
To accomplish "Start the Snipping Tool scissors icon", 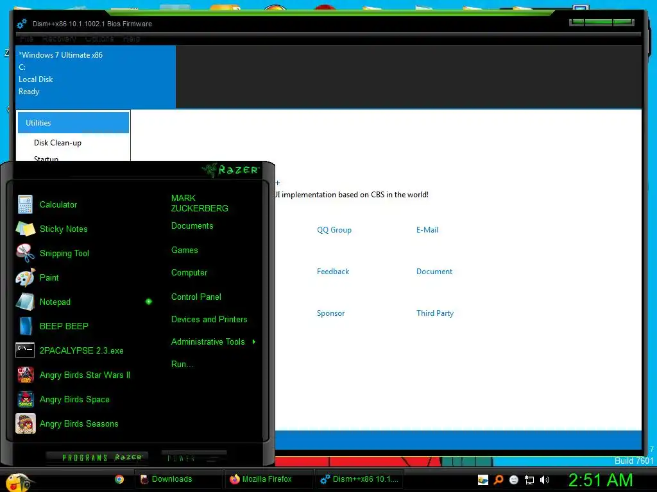I will [x=25, y=253].
